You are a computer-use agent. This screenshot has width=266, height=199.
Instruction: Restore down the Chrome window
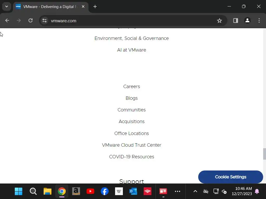click(244, 6)
